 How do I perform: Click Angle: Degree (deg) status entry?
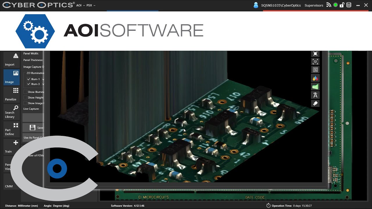[56, 206]
